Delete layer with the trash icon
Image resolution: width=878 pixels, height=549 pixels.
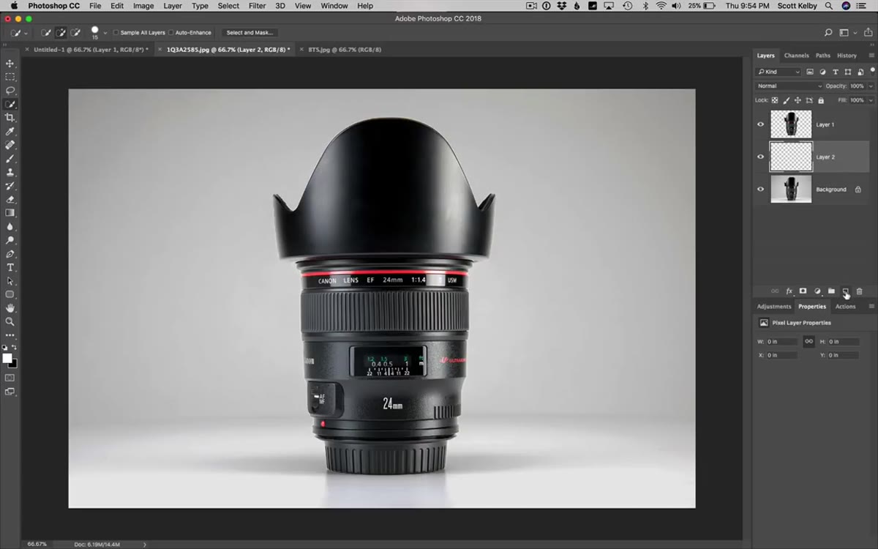[860, 291]
